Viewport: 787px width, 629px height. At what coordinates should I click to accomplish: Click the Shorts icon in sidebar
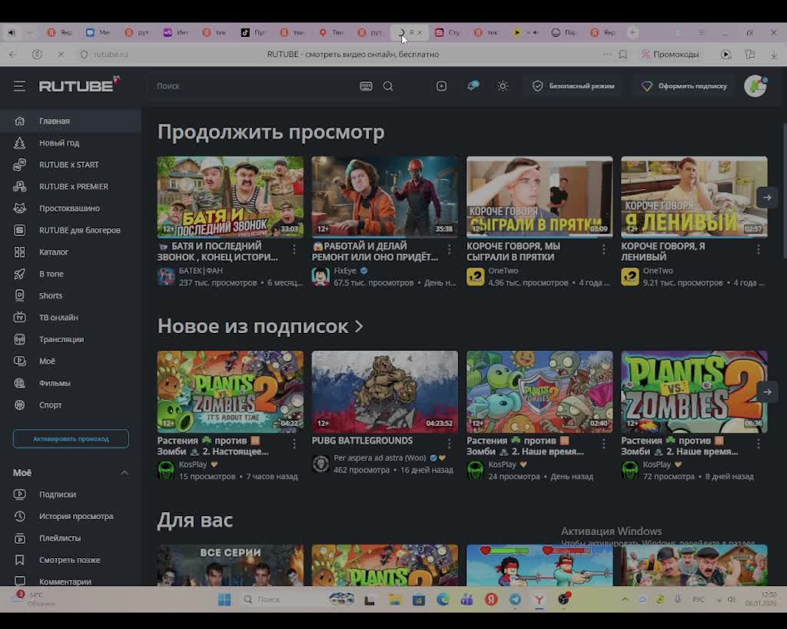click(x=19, y=296)
